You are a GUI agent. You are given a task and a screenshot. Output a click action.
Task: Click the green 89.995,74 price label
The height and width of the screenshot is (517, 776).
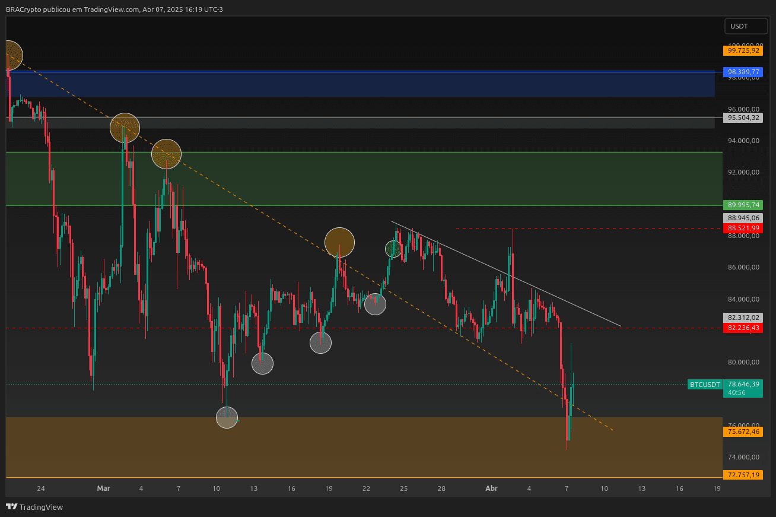pos(743,205)
